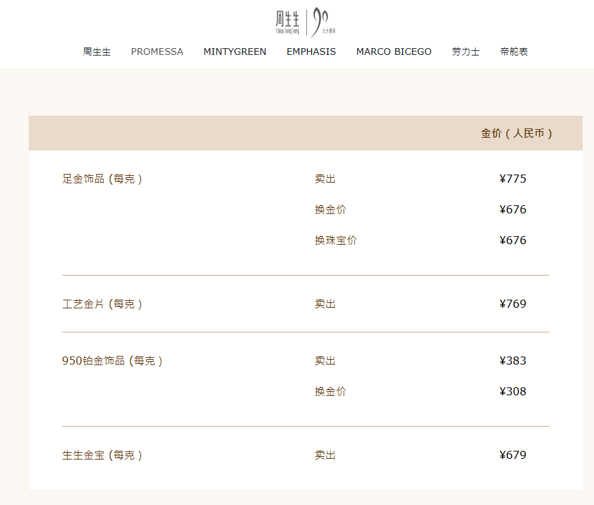Select the MARCO BICEGO nav item
Screen dimensions: 594x505
(393, 52)
